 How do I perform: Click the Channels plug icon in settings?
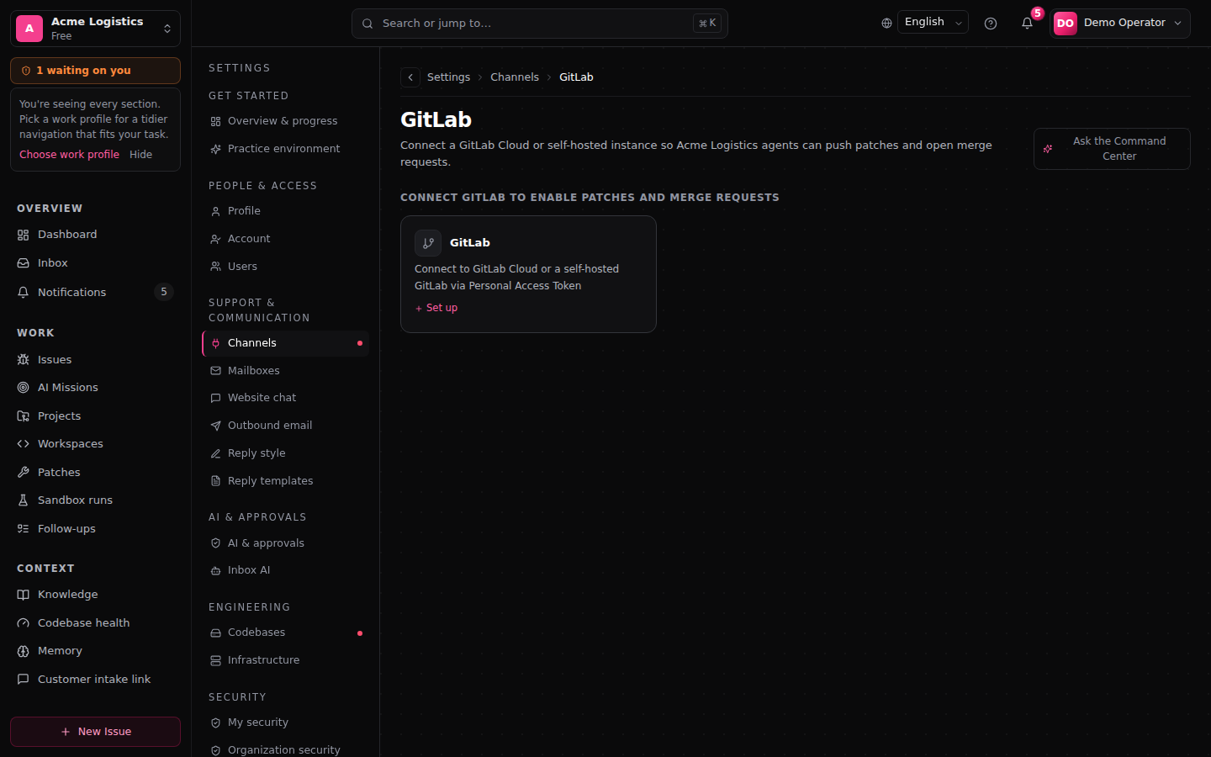pos(216,343)
